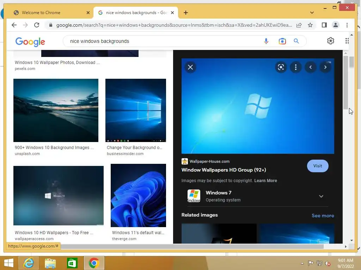Open Windows Store from taskbar

coord(72,263)
